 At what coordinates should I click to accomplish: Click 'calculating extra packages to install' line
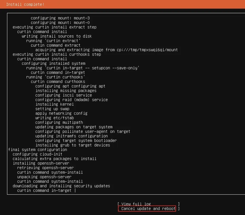click(x=54, y=159)
